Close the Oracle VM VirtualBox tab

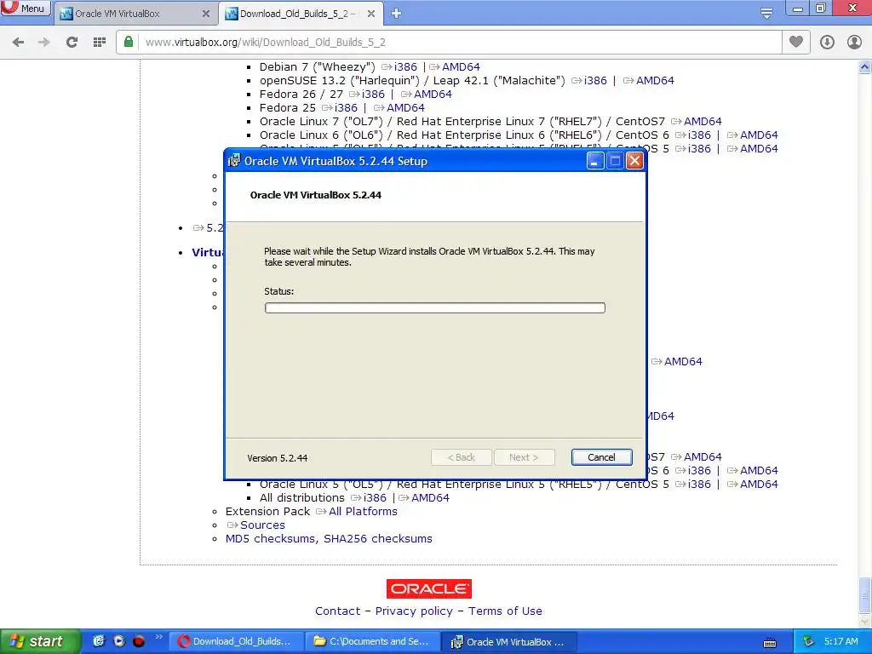click(x=206, y=14)
